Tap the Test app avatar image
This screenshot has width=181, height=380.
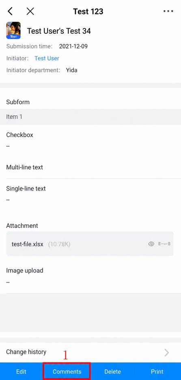tap(13, 30)
